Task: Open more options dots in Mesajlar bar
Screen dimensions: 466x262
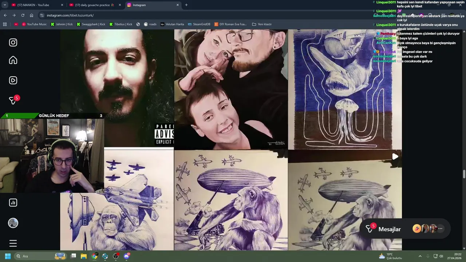Action: (x=441, y=229)
